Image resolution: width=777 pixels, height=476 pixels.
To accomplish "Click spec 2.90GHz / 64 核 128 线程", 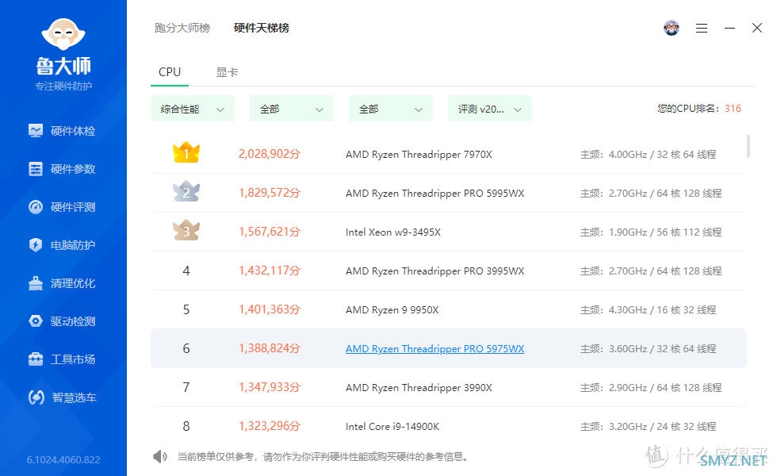I will [x=665, y=387].
